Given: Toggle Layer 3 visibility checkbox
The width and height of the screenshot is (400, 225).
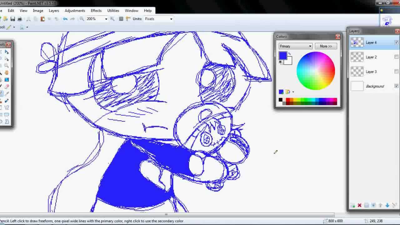Looking at the screenshot, I should pos(396,72).
